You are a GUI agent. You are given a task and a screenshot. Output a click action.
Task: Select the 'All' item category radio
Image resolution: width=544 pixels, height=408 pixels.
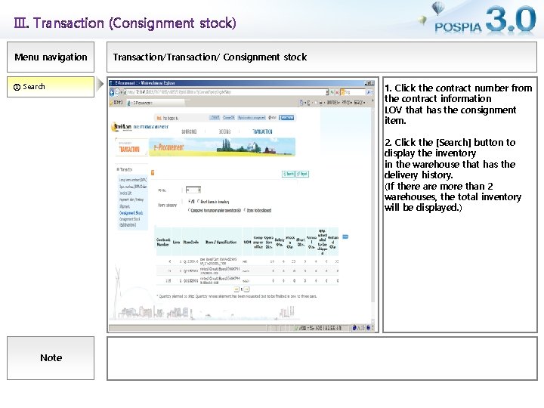click(190, 201)
